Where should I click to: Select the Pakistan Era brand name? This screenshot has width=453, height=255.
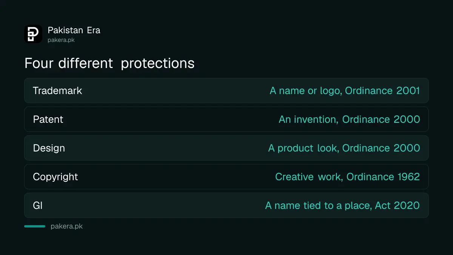point(74,30)
